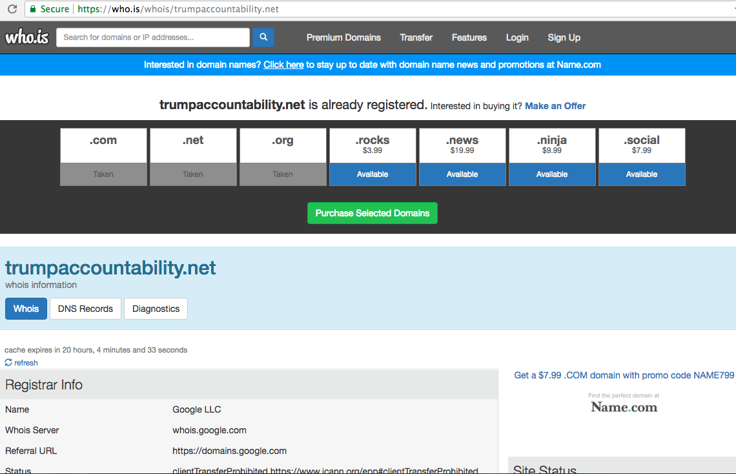Image resolution: width=736 pixels, height=474 pixels.
Task: Click the https://domains.google.com referral URL
Action: point(229,451)
